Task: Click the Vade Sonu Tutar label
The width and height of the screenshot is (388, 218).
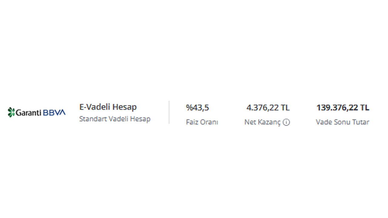Action: [343, 122]
